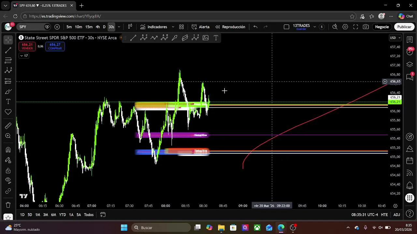
Task: Open alerts panel with 99+ badge
Action: (x=410, y=51)
